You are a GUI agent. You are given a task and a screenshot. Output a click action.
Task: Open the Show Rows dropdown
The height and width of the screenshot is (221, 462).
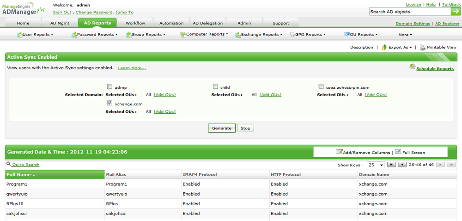click(x=376, y=165)
